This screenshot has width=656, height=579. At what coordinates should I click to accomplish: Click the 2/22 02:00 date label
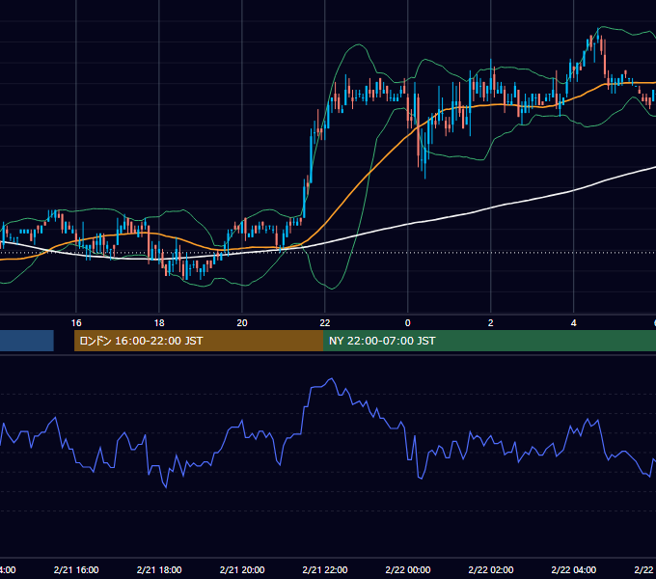(490, 569)
